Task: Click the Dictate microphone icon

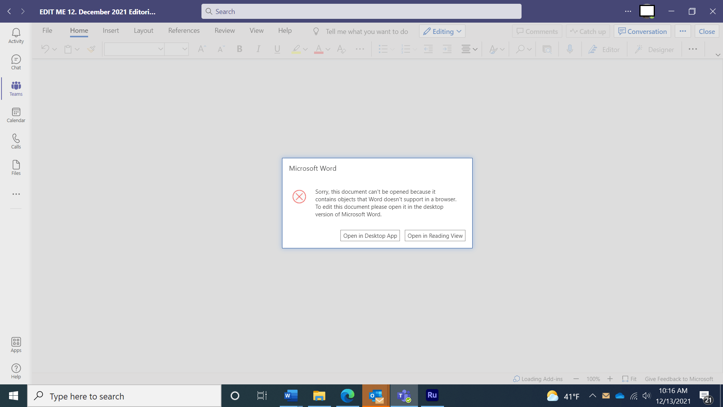Action: [570, 49]
